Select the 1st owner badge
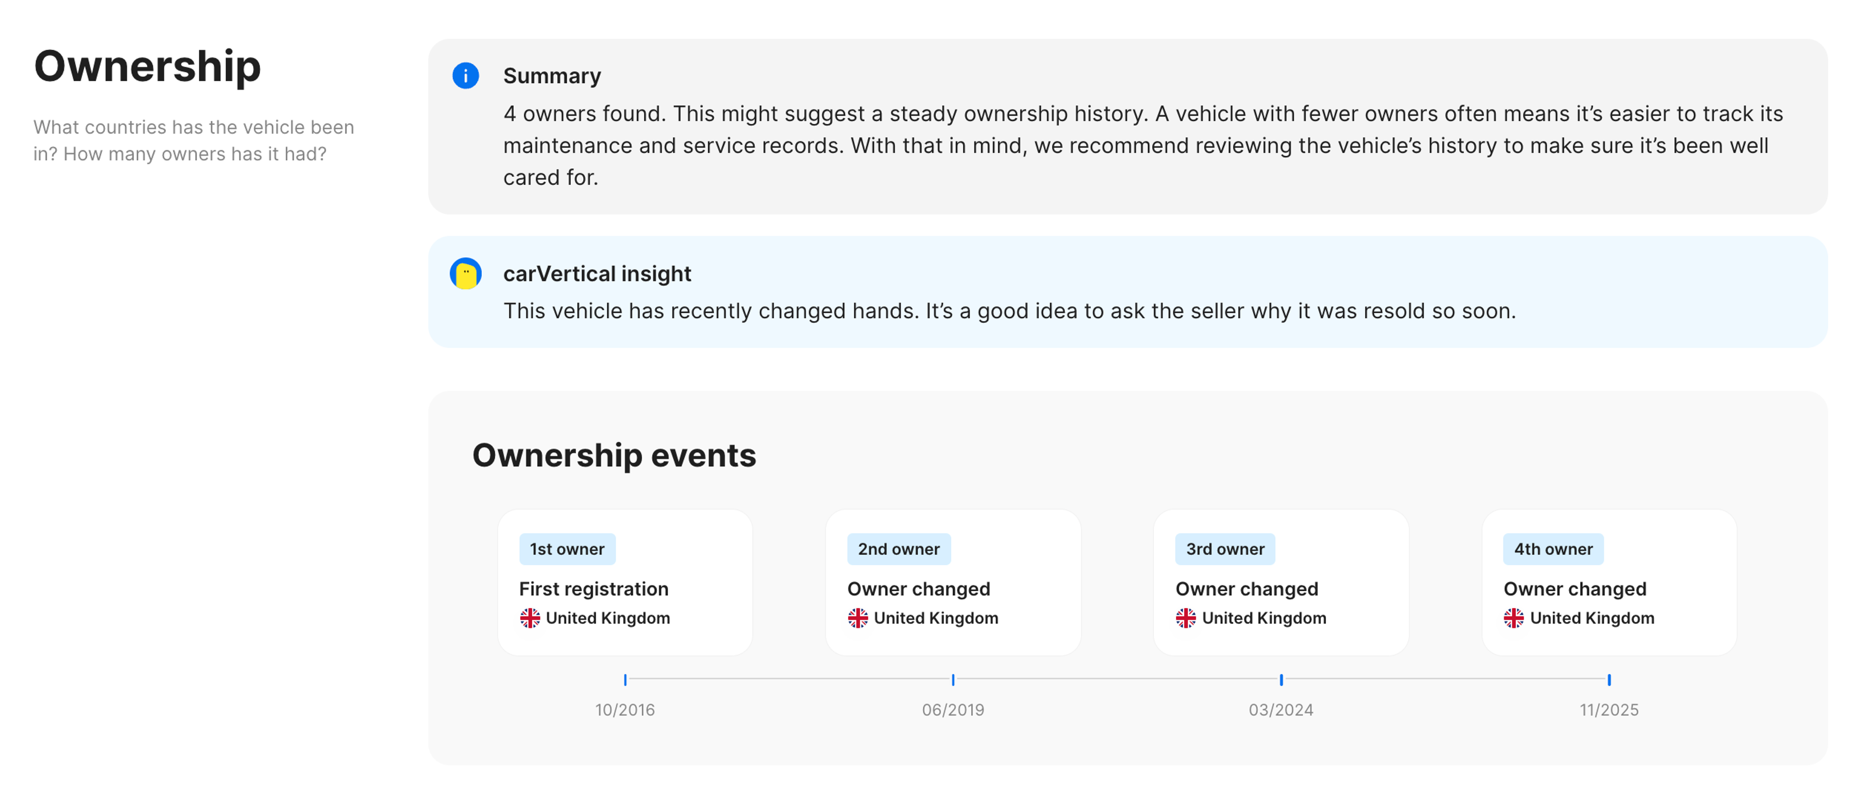This screenshot has width=1859, height=790. (x=566, y=549)
